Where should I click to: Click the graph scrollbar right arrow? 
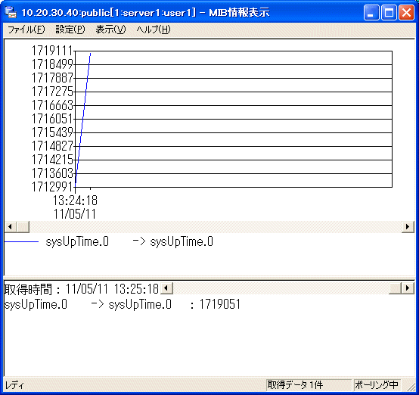(x=408, y=227)
